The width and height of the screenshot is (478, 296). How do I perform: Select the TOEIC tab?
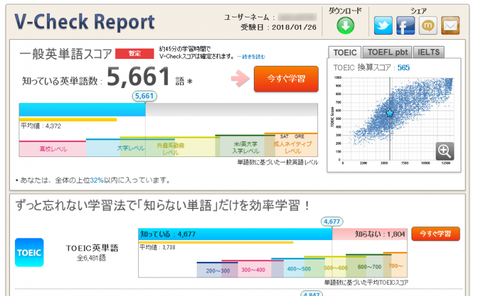pyautogui.click(x=344, y=52)
